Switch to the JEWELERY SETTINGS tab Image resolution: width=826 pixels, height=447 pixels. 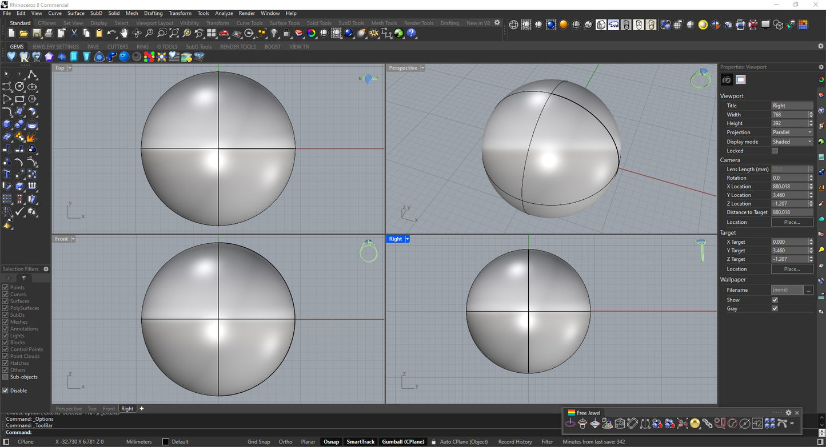coord(55,47)
